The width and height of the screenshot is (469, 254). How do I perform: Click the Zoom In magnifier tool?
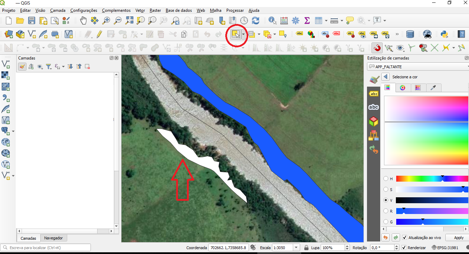107,21
